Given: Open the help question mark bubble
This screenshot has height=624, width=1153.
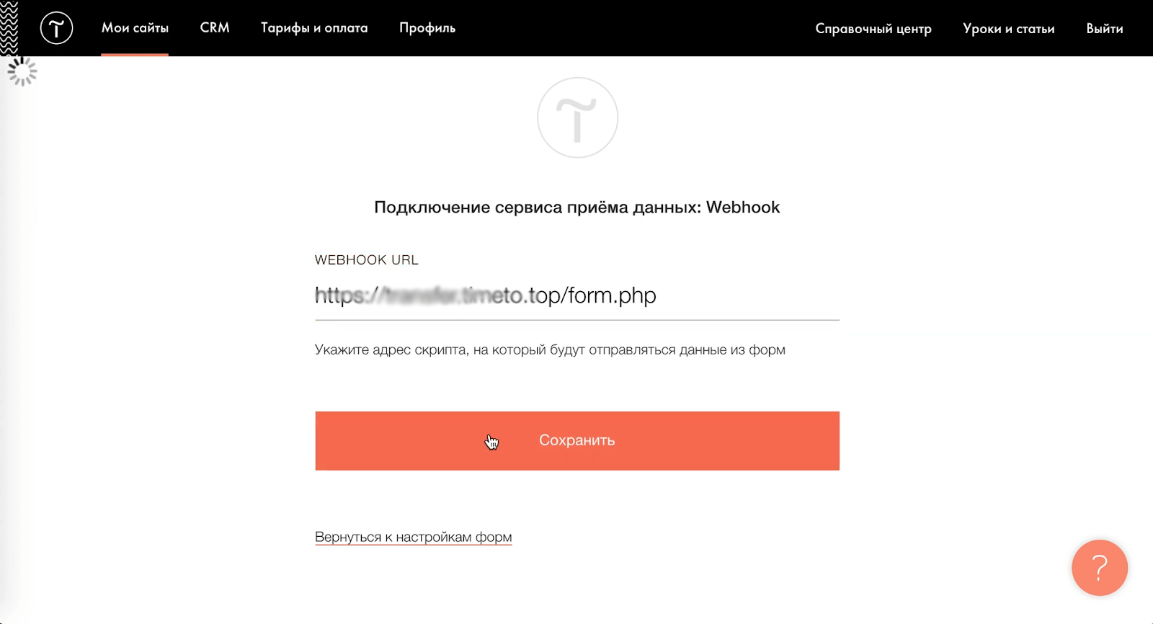Looking at the screenshot, I should (1099, 568).
